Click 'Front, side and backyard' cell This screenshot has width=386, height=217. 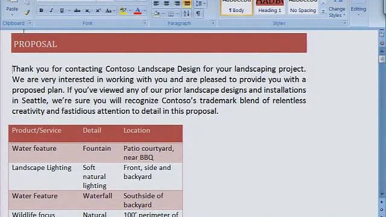(x=147, y=172)
